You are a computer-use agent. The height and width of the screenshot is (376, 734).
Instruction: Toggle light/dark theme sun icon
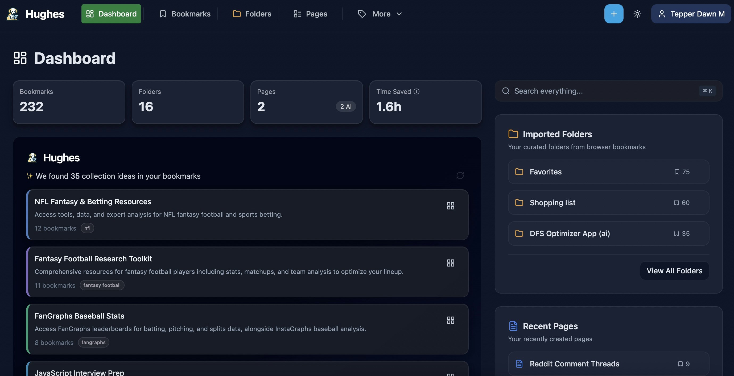tap(637, 14)
